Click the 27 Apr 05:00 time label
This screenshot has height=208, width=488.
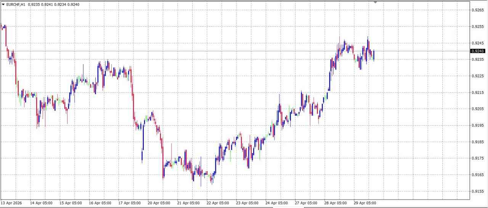[x=306, y=203]
